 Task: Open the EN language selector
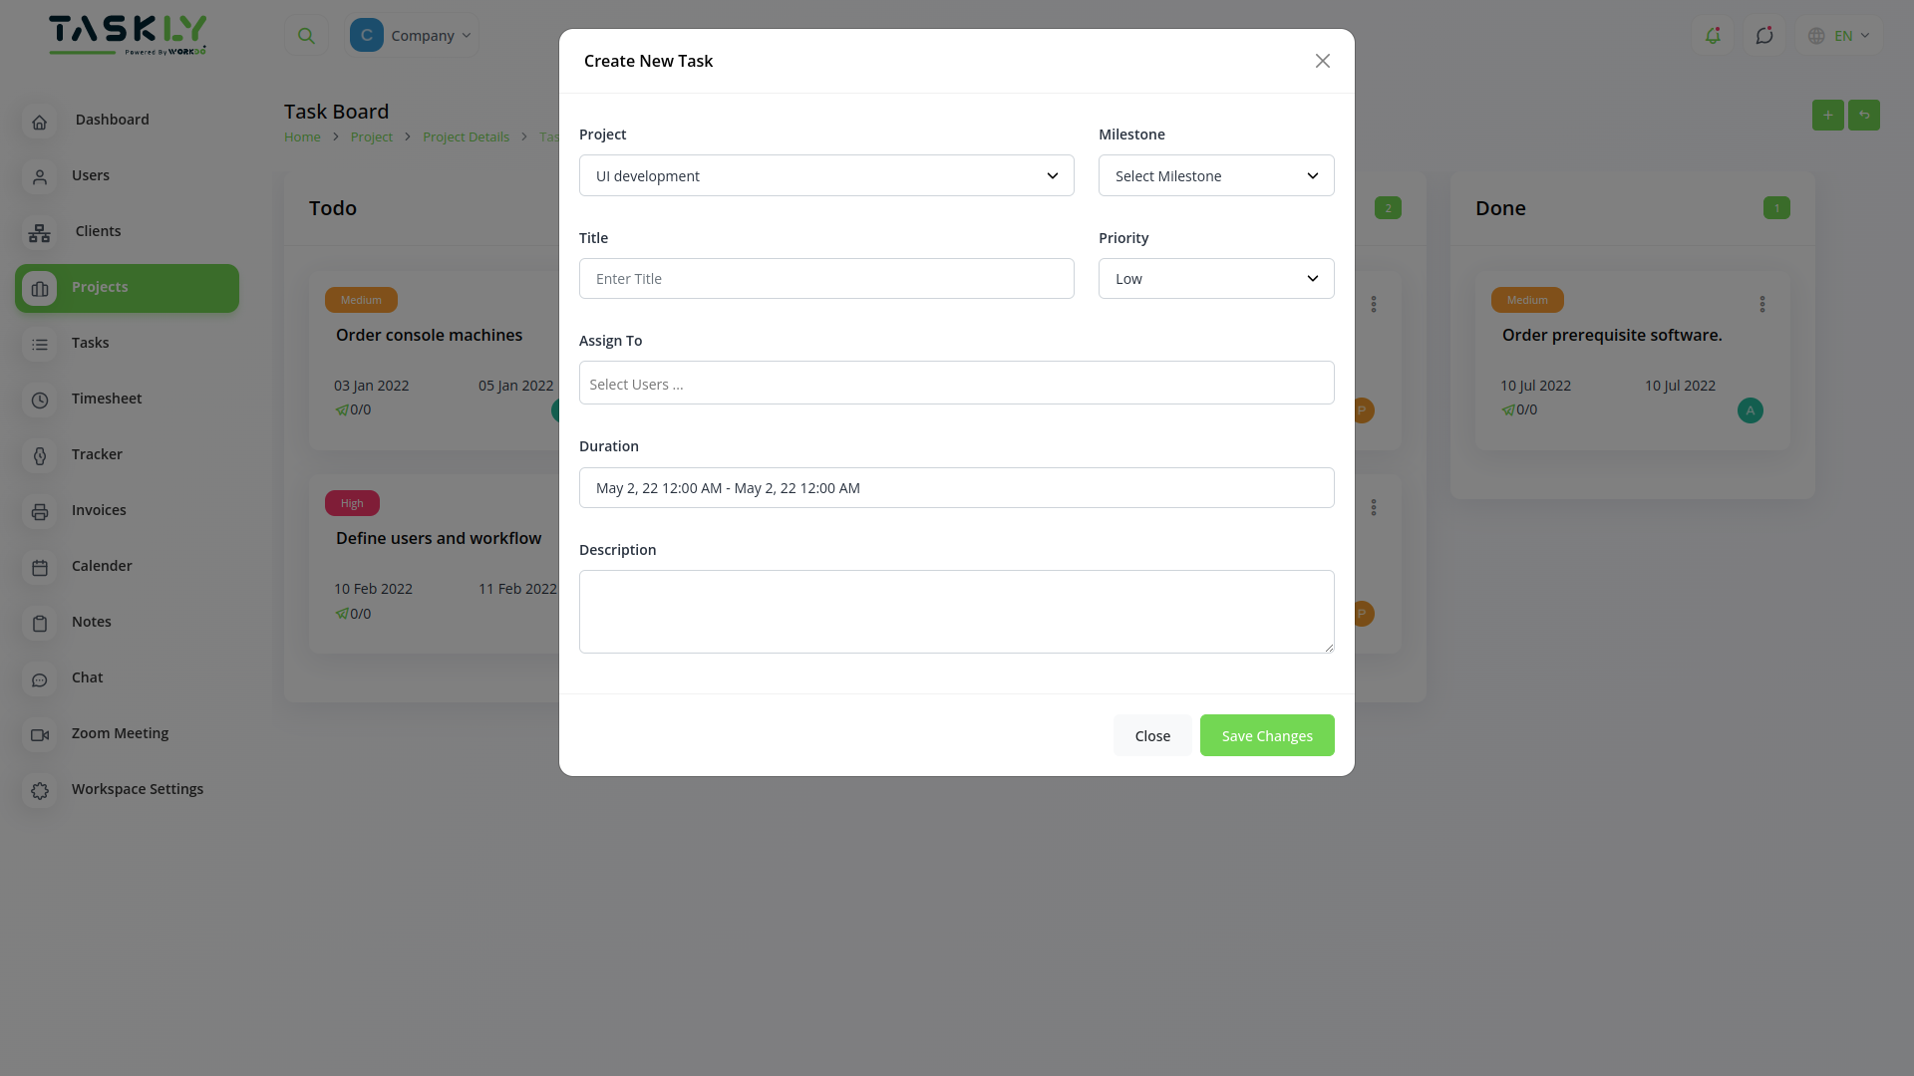[1839, 35]
